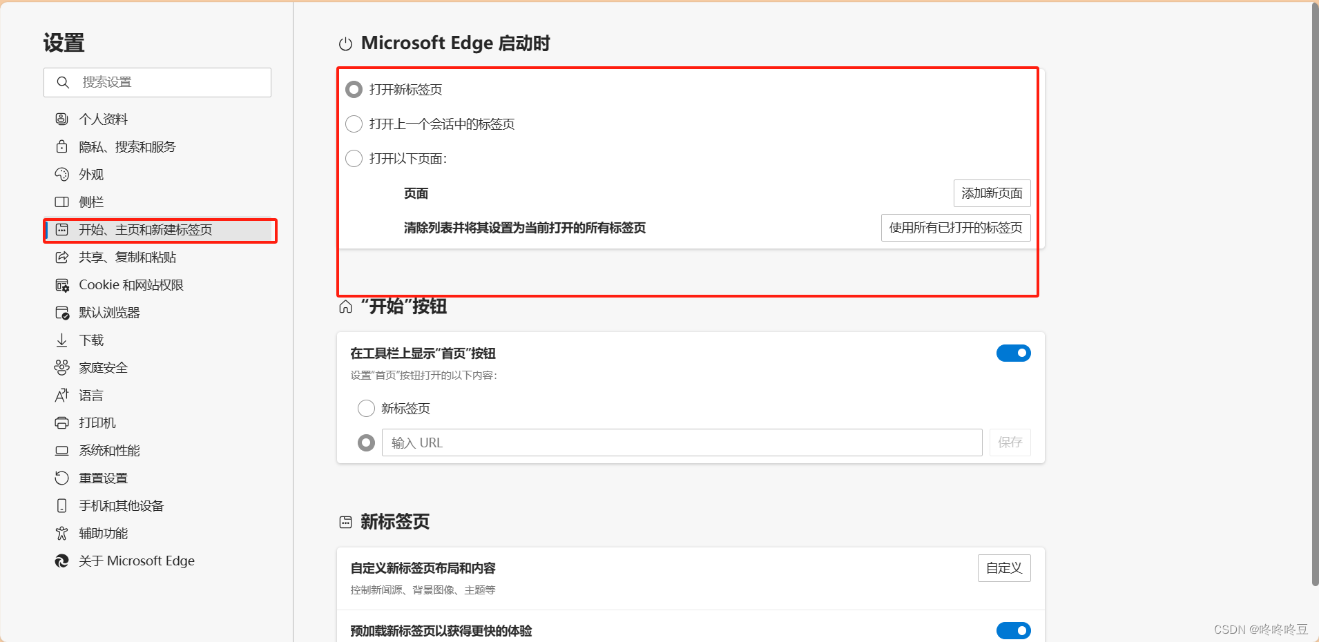This screenshot has width=1319, height=642.
Task: Select the URL radio button for home page
Action: click(x=366, y=442)
